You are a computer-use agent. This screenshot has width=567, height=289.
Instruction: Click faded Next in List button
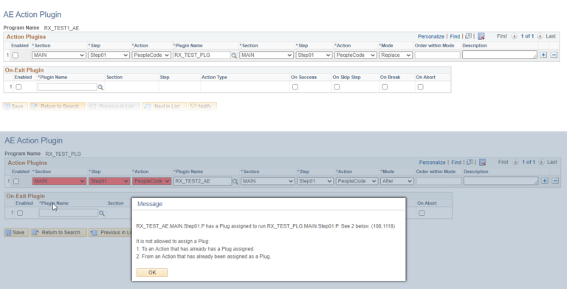tap(164, 106)
